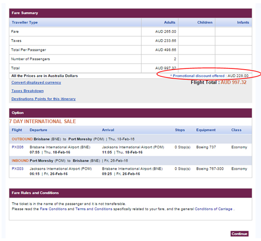Click the Fare Rules and Conditions header
This screenshot has width=261, height=241.
coord(130,193)
